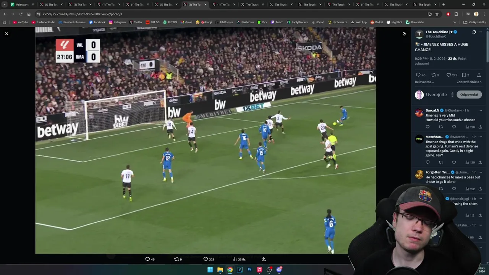Open the Zobraziť citácie link
Image resolution: width=489 pixels, height=275 pixels.
(469, 82)
